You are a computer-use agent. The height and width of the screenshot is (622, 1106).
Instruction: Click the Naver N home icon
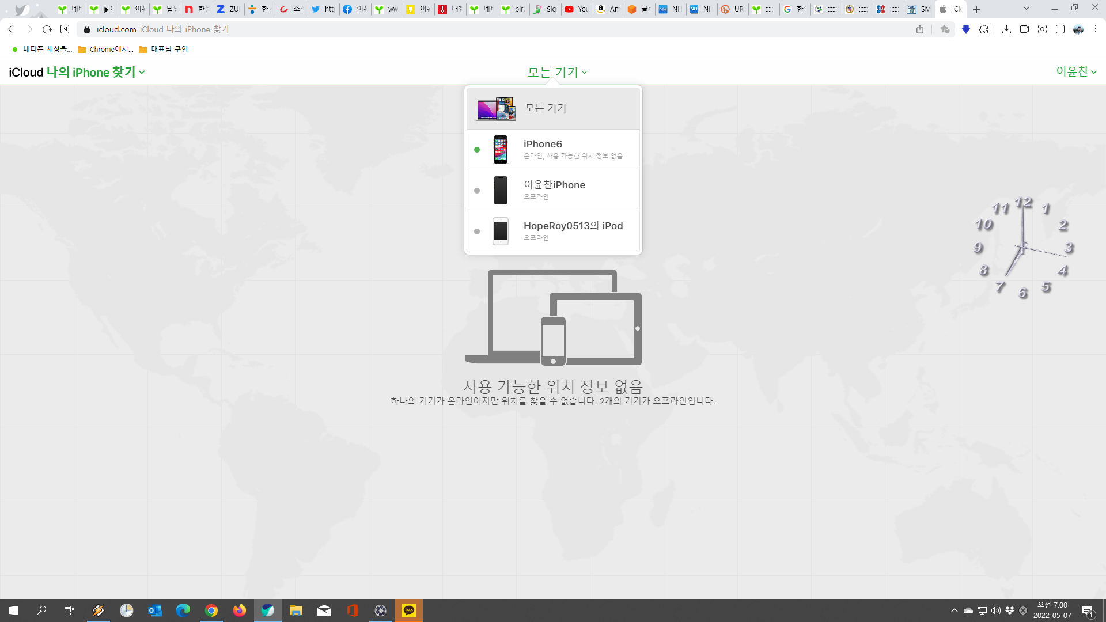(65, 29)
